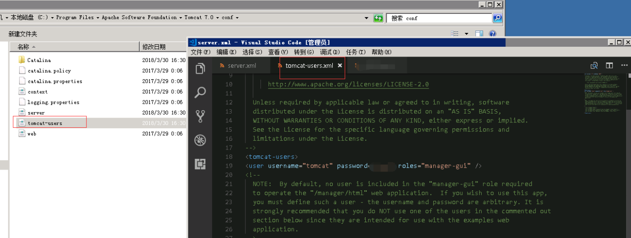Open the more actions ellipsis in editor toolbar
Viewport: 631px width, 238px height.
[625, 65]
